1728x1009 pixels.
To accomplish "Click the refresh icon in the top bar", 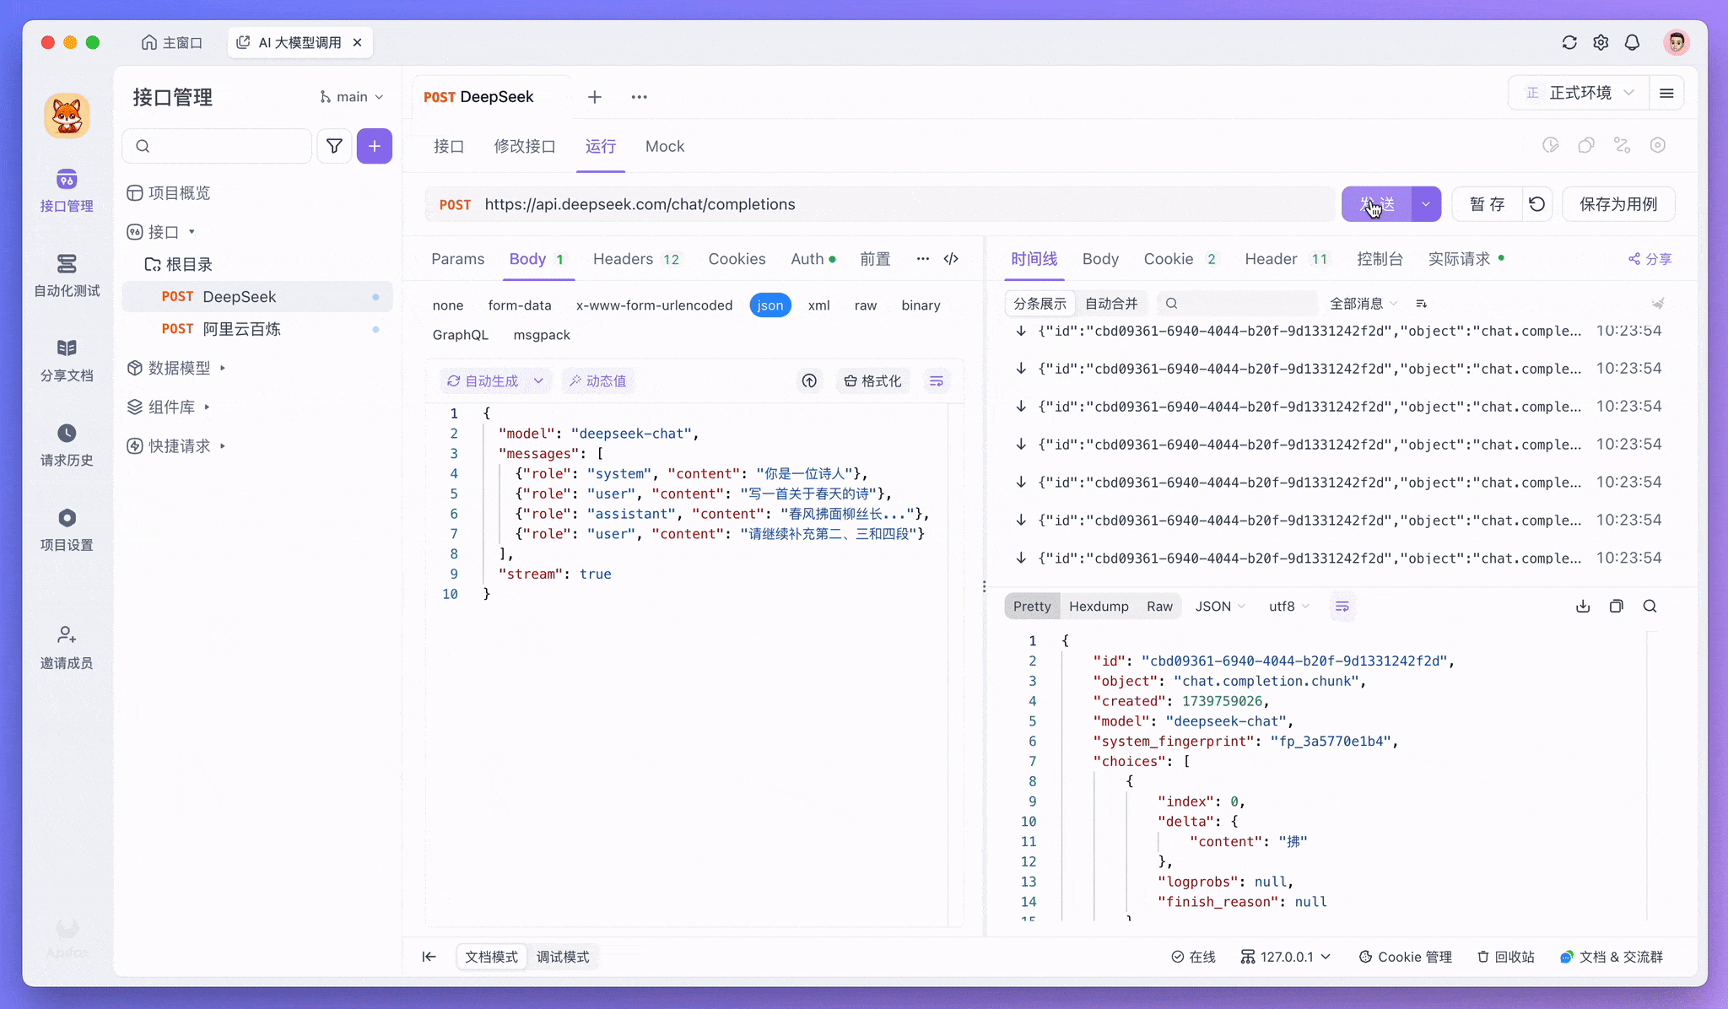I will tap(1569, 42).
